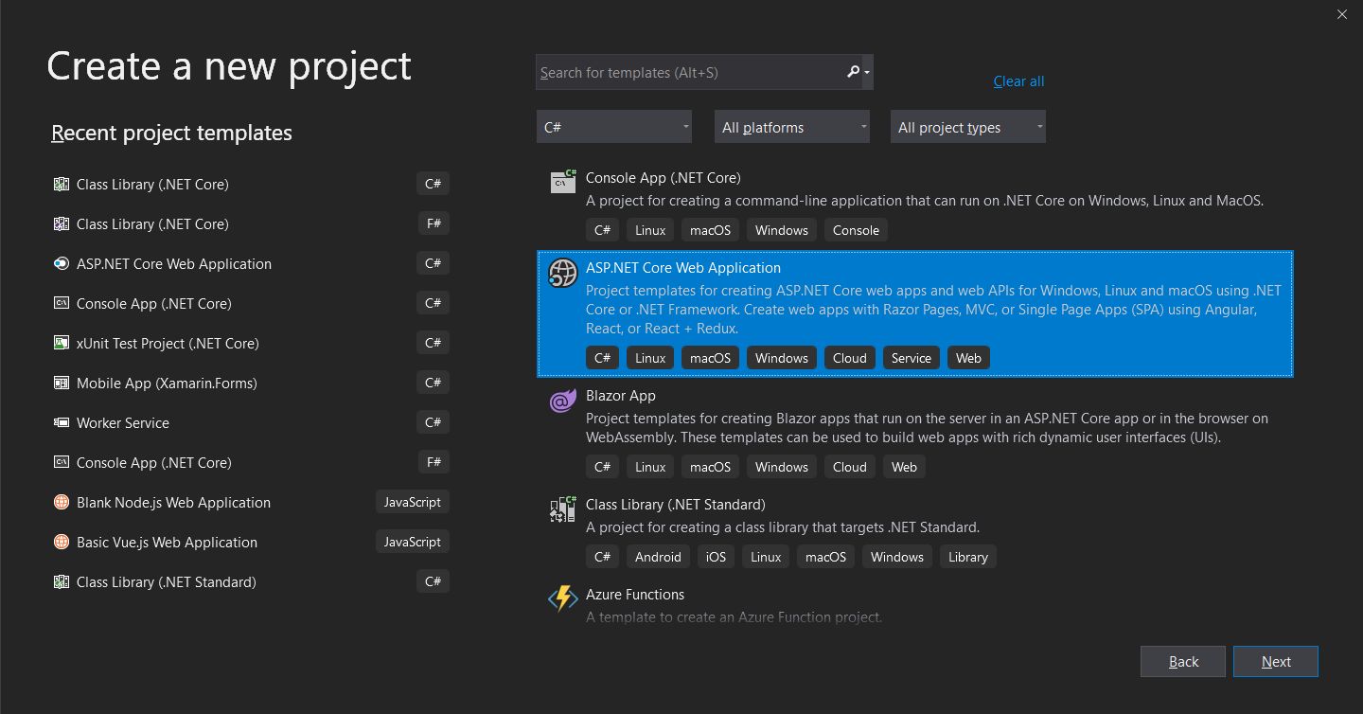Click the Clear all link
The image size is (1363, 714).
point(1018,81)
